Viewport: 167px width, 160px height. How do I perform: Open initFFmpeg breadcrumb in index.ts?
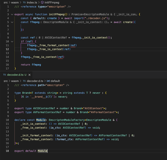[52, 2]
